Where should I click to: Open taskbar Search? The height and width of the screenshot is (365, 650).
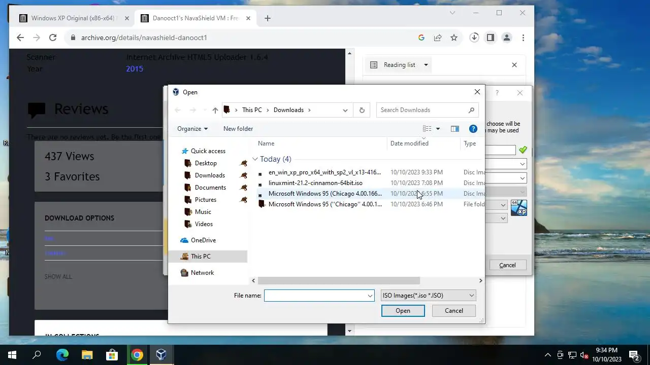click(37, 355)
